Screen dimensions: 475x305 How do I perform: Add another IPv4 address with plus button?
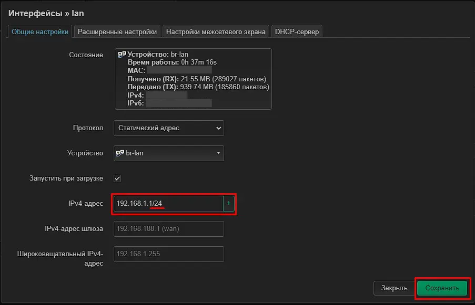point(229,204)
